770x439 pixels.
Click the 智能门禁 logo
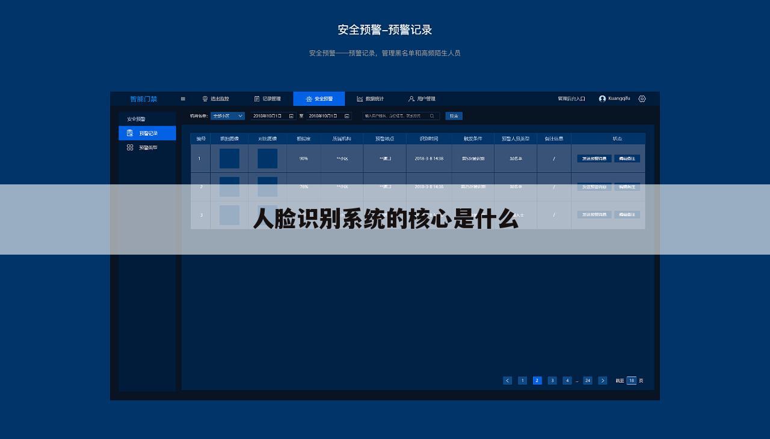144,99
